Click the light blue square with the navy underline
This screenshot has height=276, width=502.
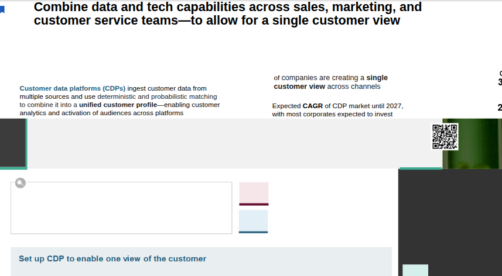253,222
